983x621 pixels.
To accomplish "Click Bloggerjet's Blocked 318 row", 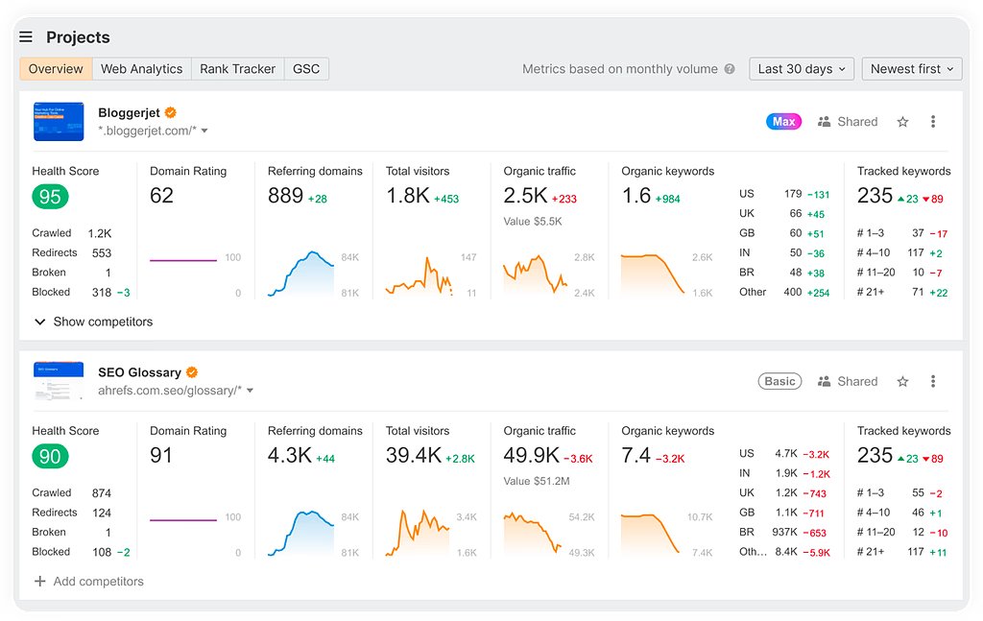I will click(81, 292).
